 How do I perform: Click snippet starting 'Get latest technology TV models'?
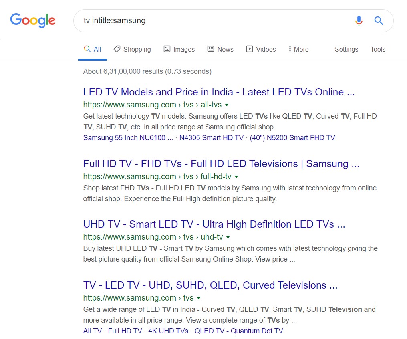230,121
